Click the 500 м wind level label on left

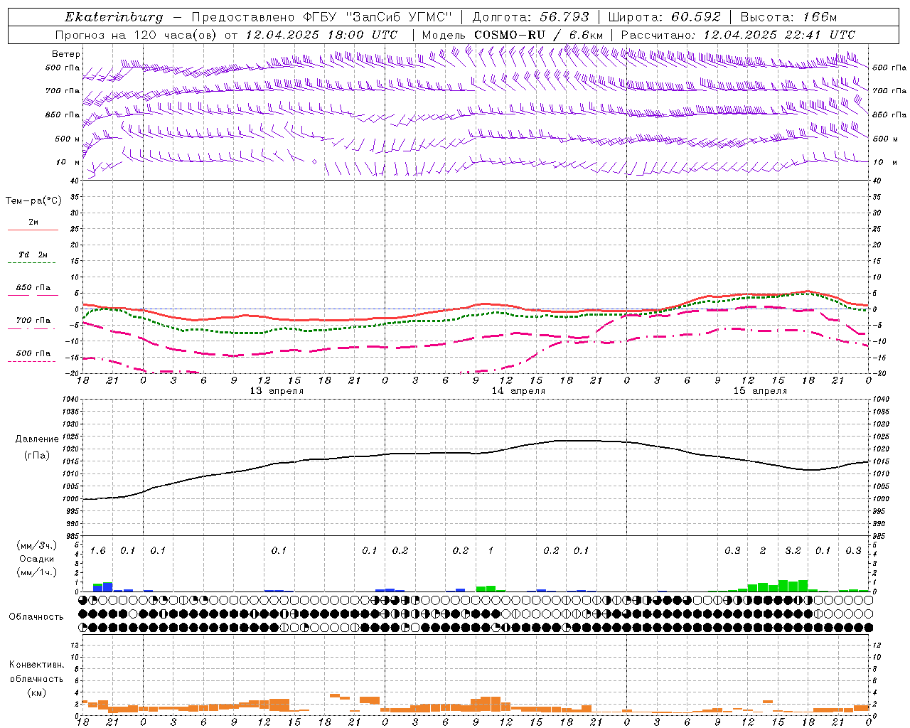tap(68, 139)
